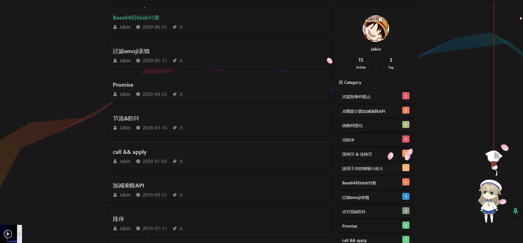Click the anime girl mascot widget

coord(490,201)
